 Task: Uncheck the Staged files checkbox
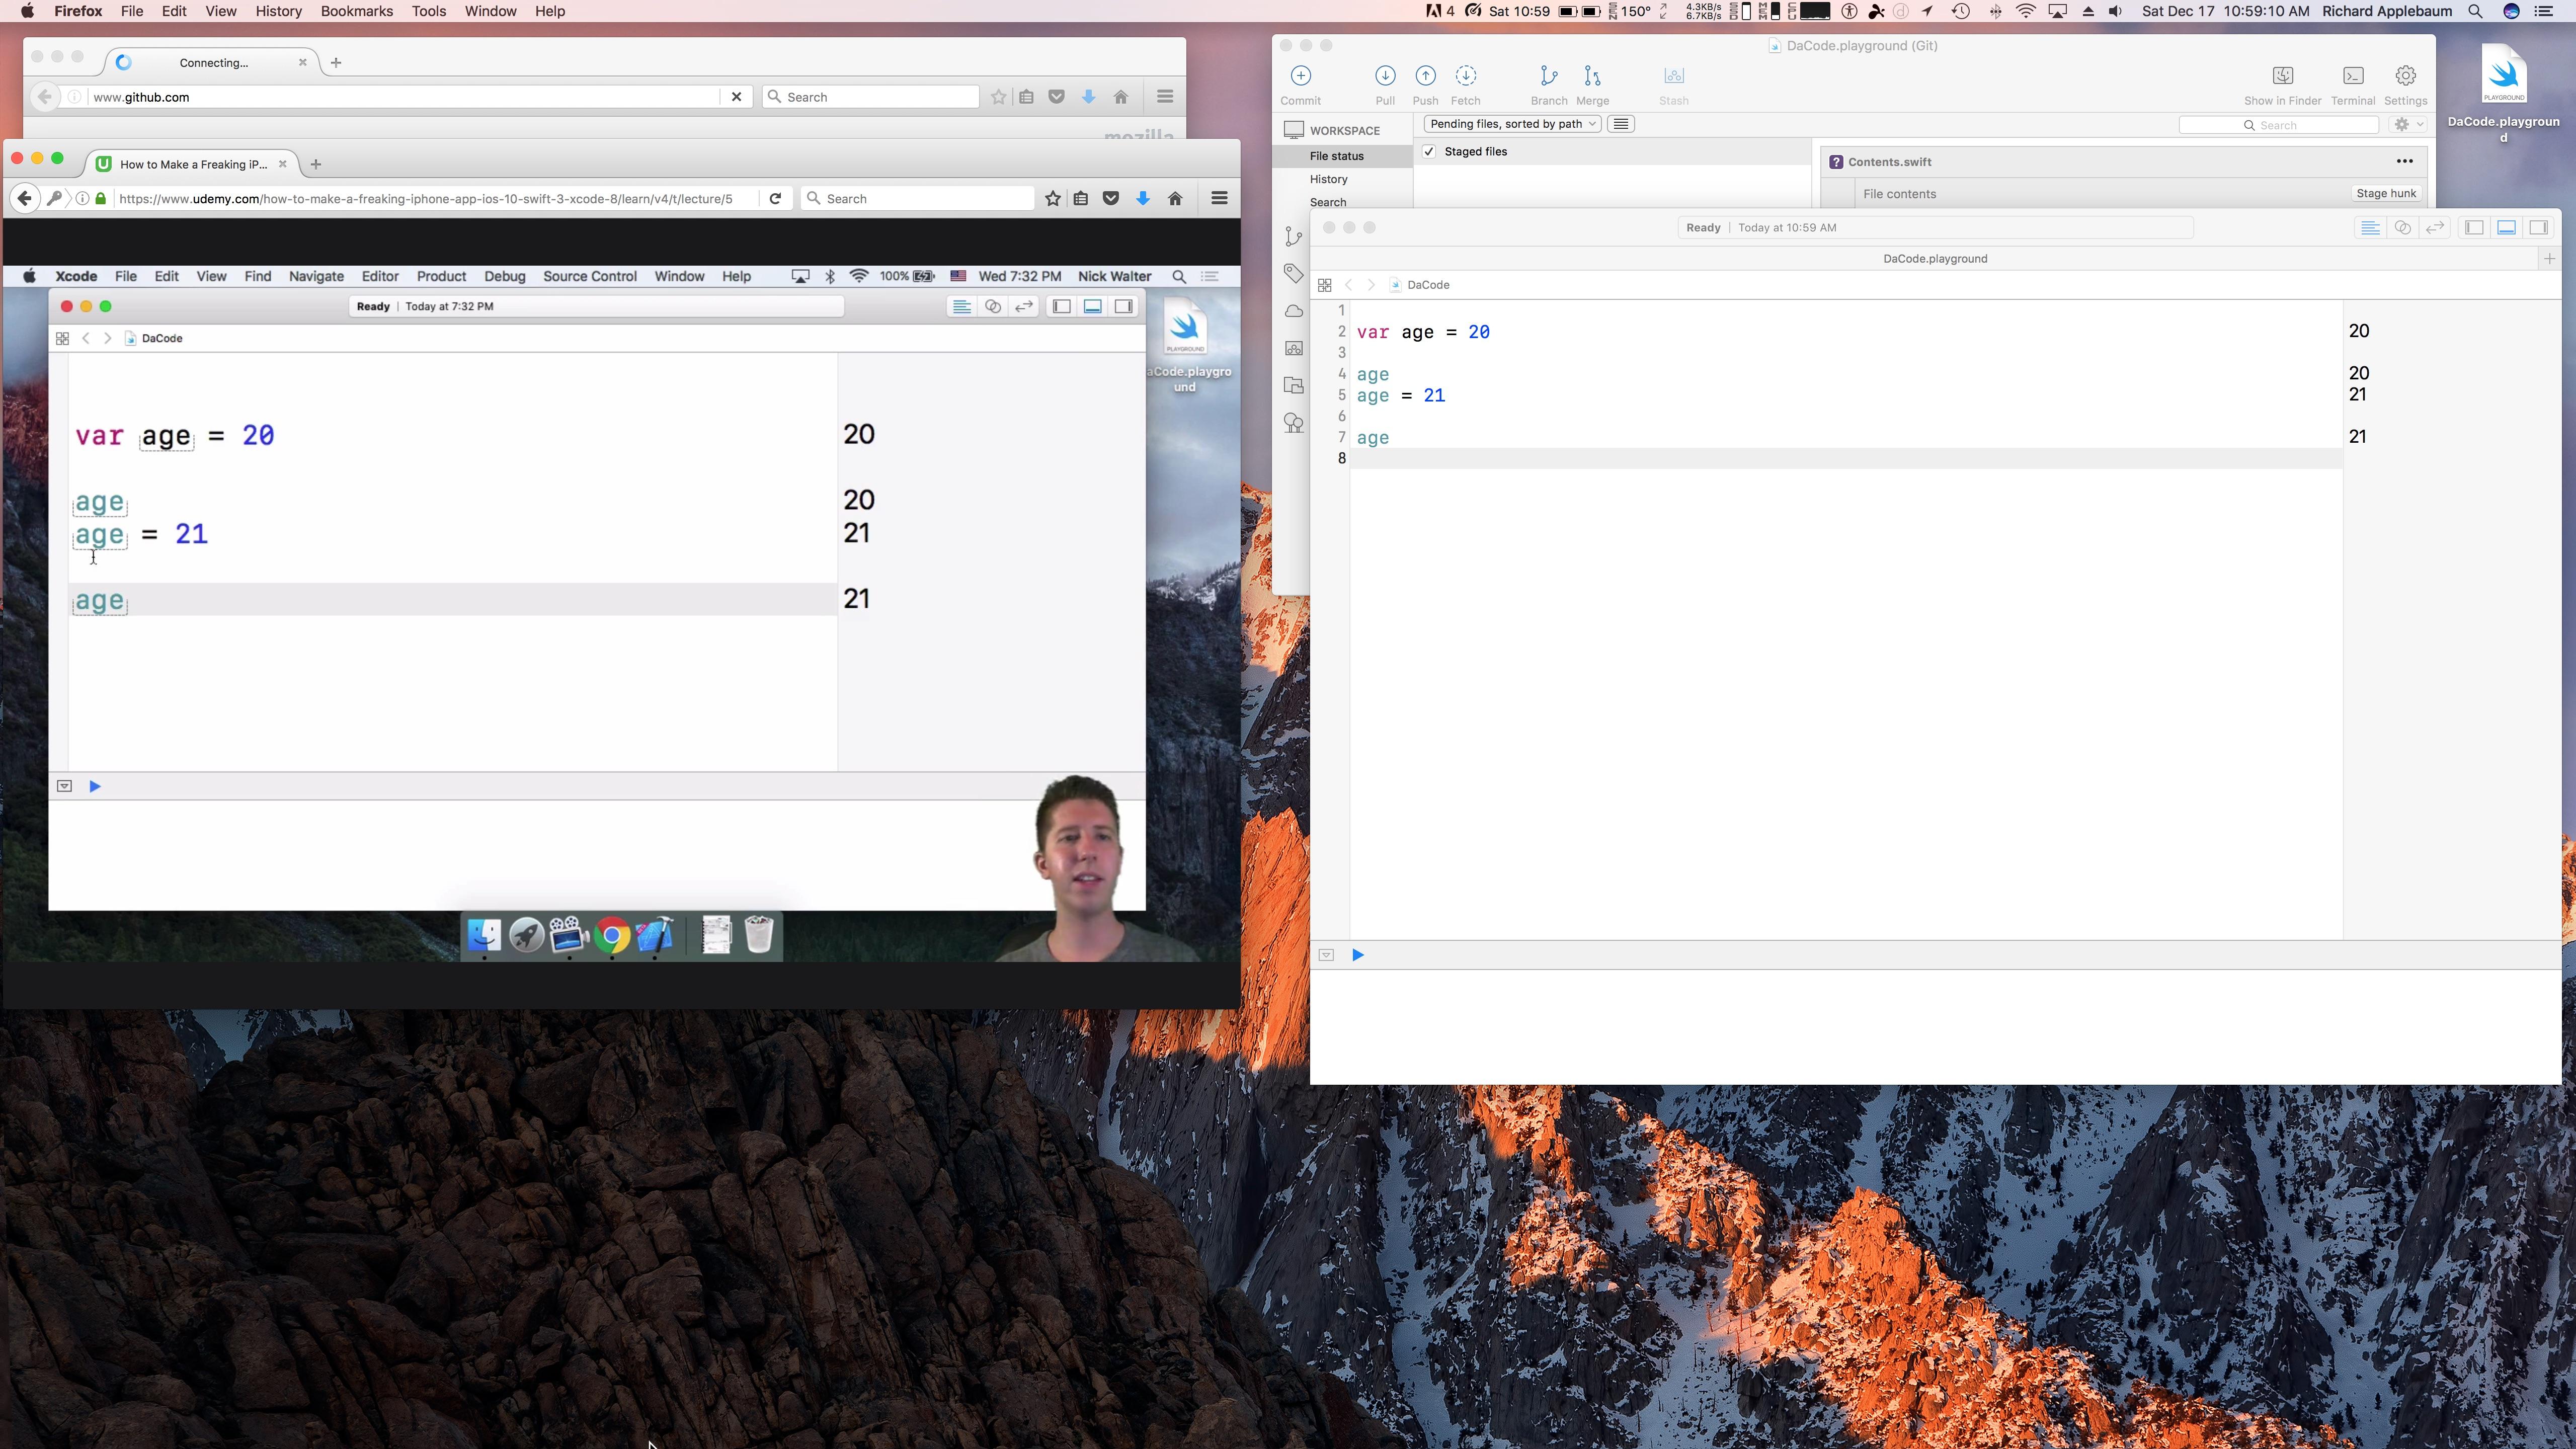[1429, 152]
